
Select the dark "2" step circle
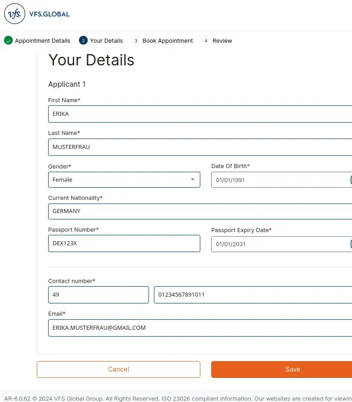click(83, 40)
